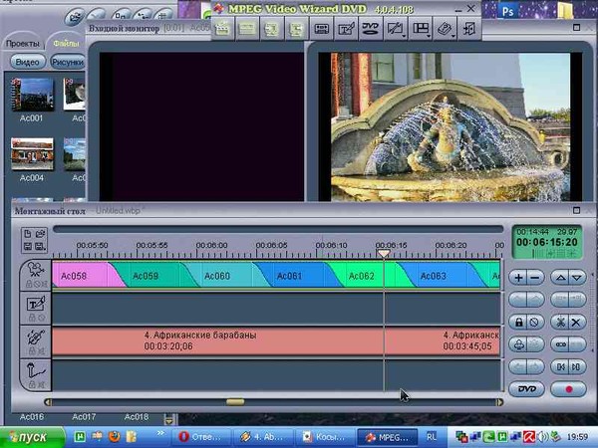The image size is (598, 448).
Task: Zoom out the timeline with minus button
Action: pyautogui.click(x=535, y=278)
